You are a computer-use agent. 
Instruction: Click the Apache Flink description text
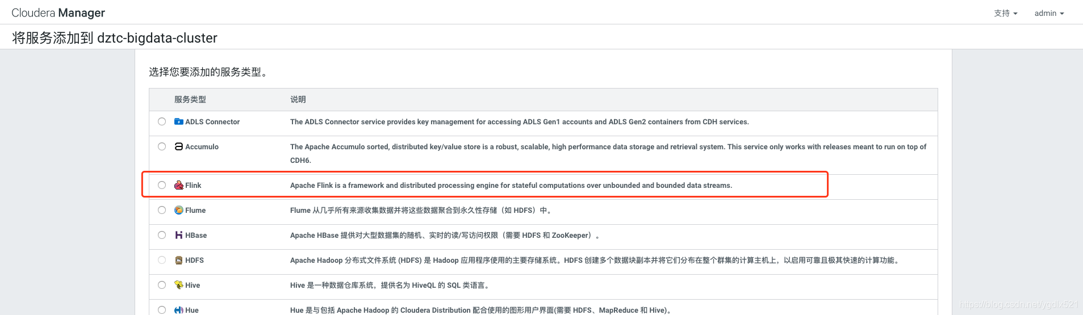tap(511, 186)
